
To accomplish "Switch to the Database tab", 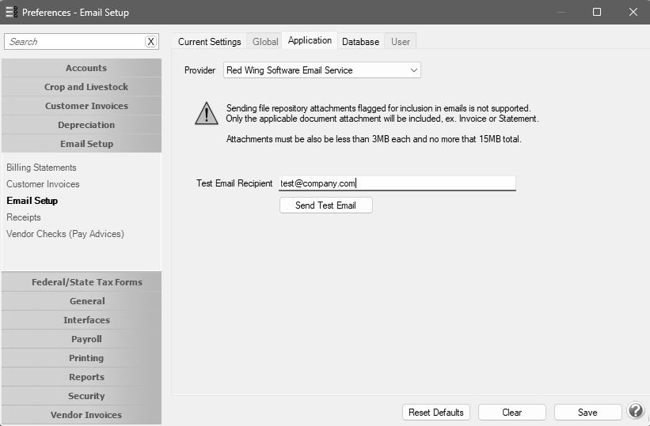I will coord(360,42).
